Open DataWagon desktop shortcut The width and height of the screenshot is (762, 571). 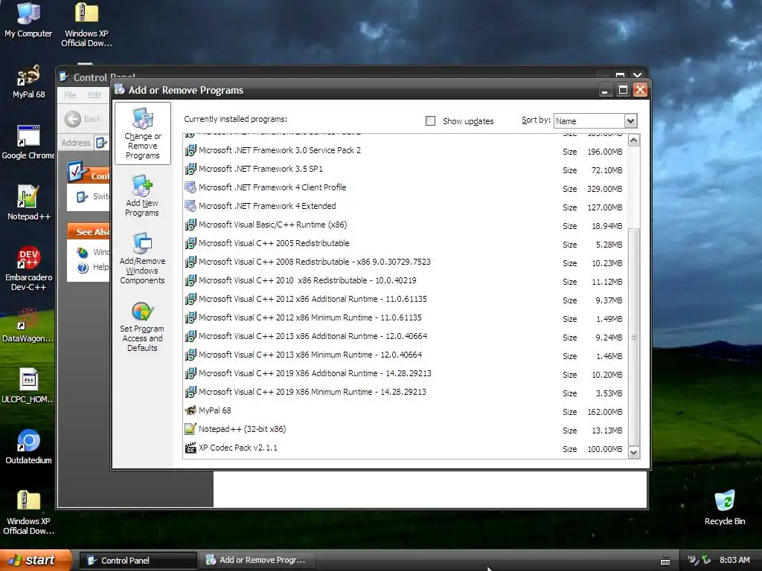pyautogui.click(x=28, y=326)
